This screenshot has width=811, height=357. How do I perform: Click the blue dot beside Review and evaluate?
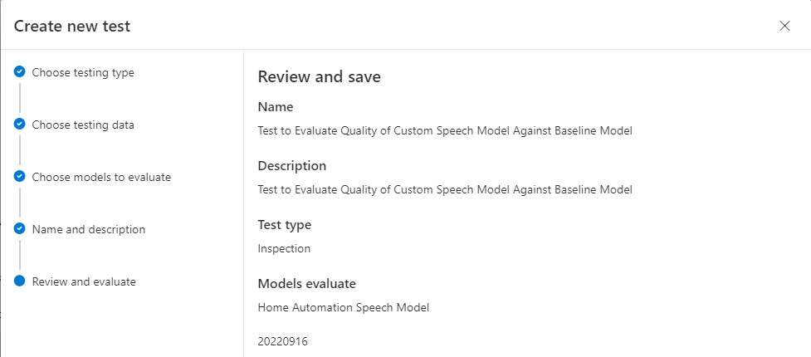click(20, 281)
